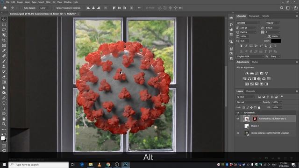Hide the Artboard 1 group
This screenshot has width=299, height=168.
tap(238, 113)
